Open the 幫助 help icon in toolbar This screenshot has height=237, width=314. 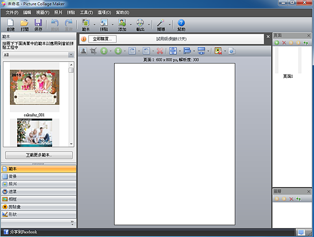pyautogui.click(x=181, y=24)
